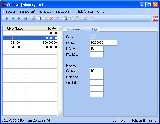The image size is (160, 124).
Task: Click the Faktor input field
Action: 104,43
